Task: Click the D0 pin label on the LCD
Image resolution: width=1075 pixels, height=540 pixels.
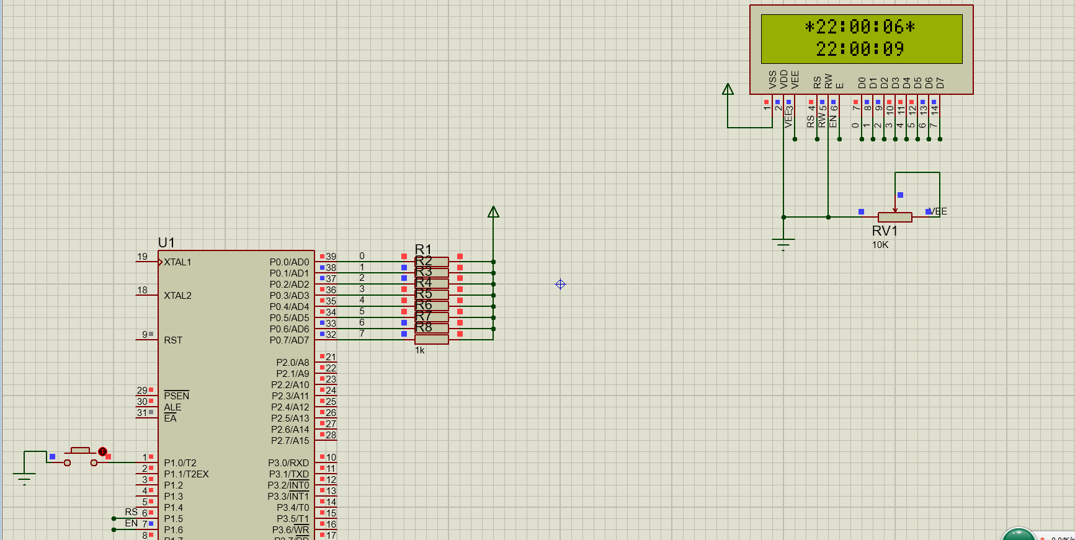Action: (862, 83)
